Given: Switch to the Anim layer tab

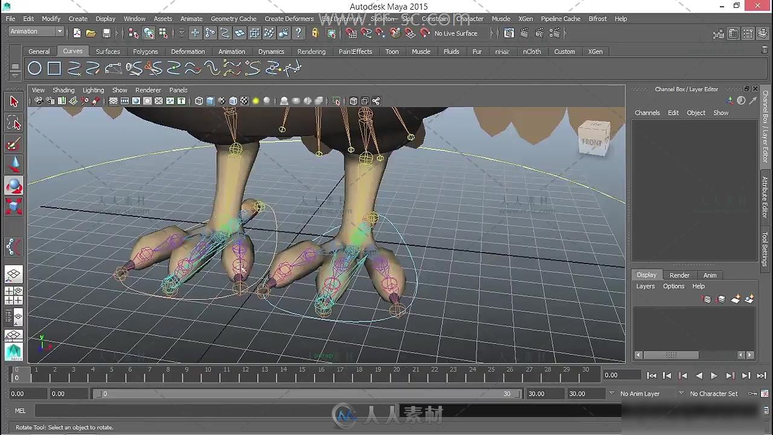Looking at the screenshot, I should (x=710, y=275).
